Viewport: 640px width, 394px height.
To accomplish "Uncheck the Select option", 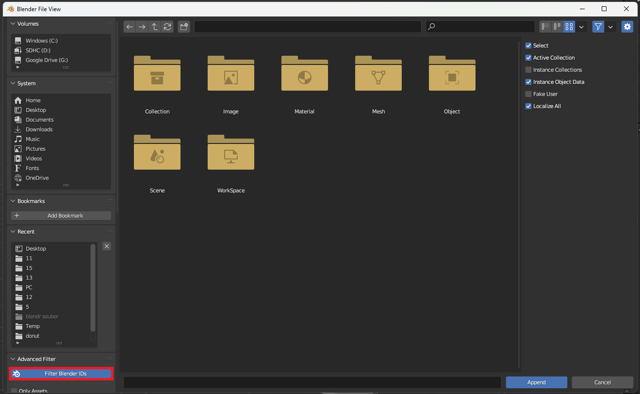I will point(528,46).
